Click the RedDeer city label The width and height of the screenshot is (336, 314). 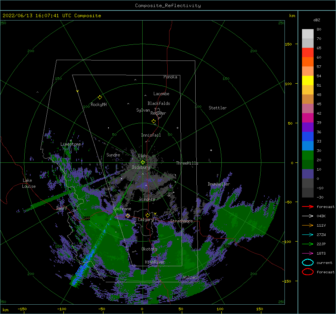158,113
